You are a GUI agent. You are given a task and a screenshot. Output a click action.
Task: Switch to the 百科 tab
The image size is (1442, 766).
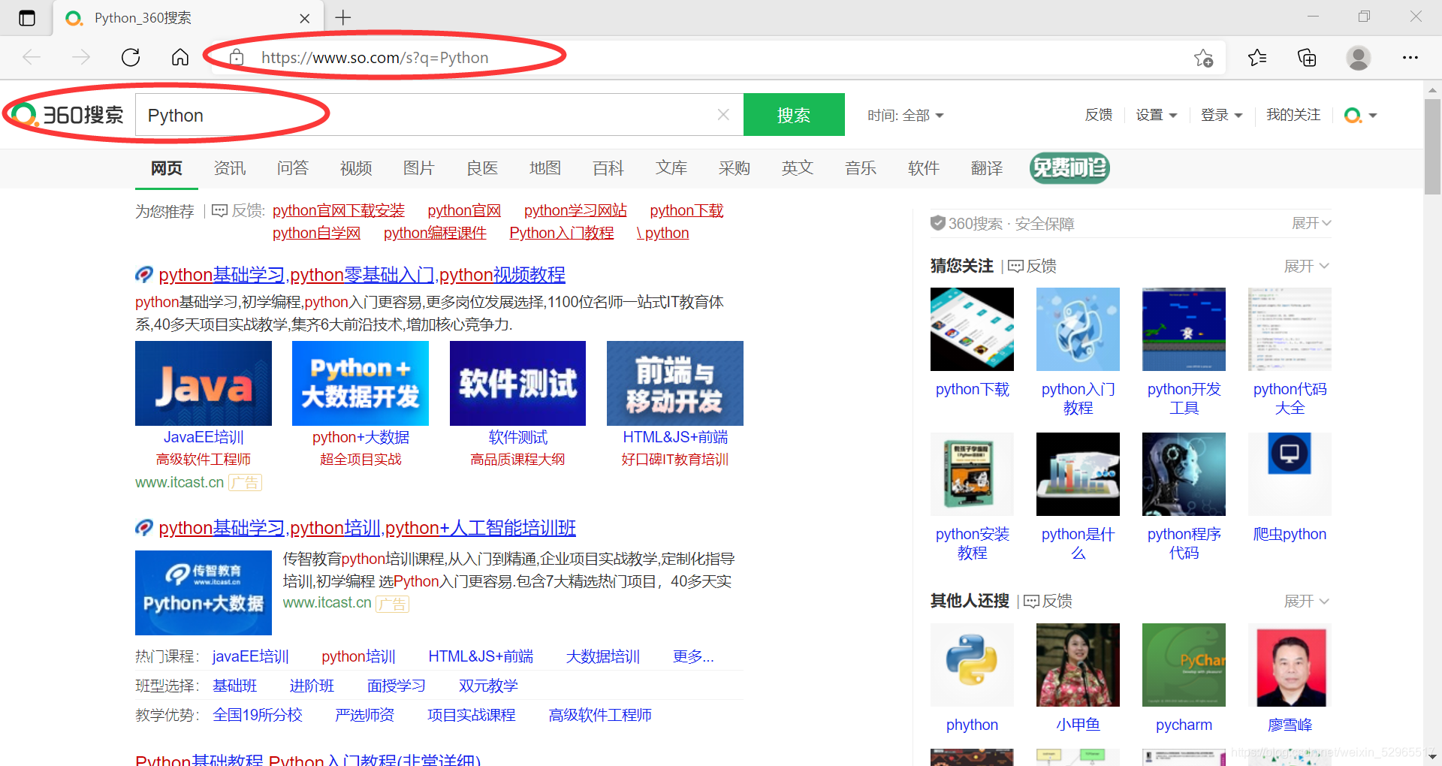[608, 168]
